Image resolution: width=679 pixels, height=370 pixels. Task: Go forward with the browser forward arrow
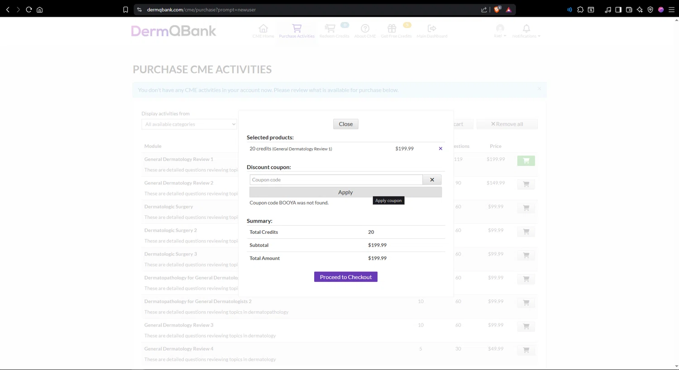[x=18, y=9]
